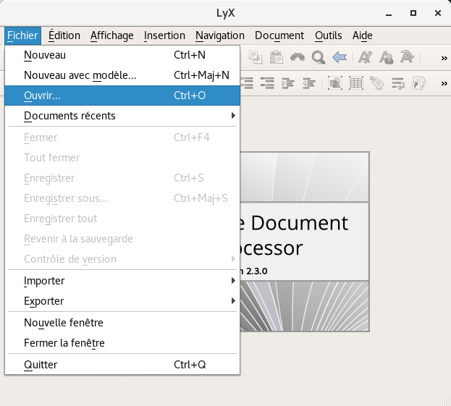The width and height of the screenshot is (451, 406).
Task: Click the Paste clipboard icon
Action: coord(277,57)
